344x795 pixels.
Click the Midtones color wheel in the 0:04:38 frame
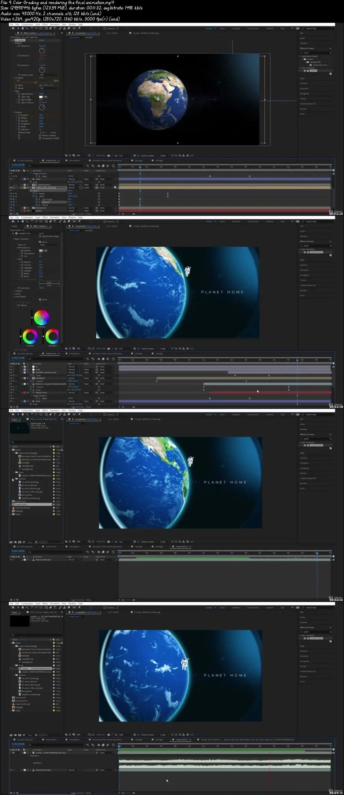point(41,317)
